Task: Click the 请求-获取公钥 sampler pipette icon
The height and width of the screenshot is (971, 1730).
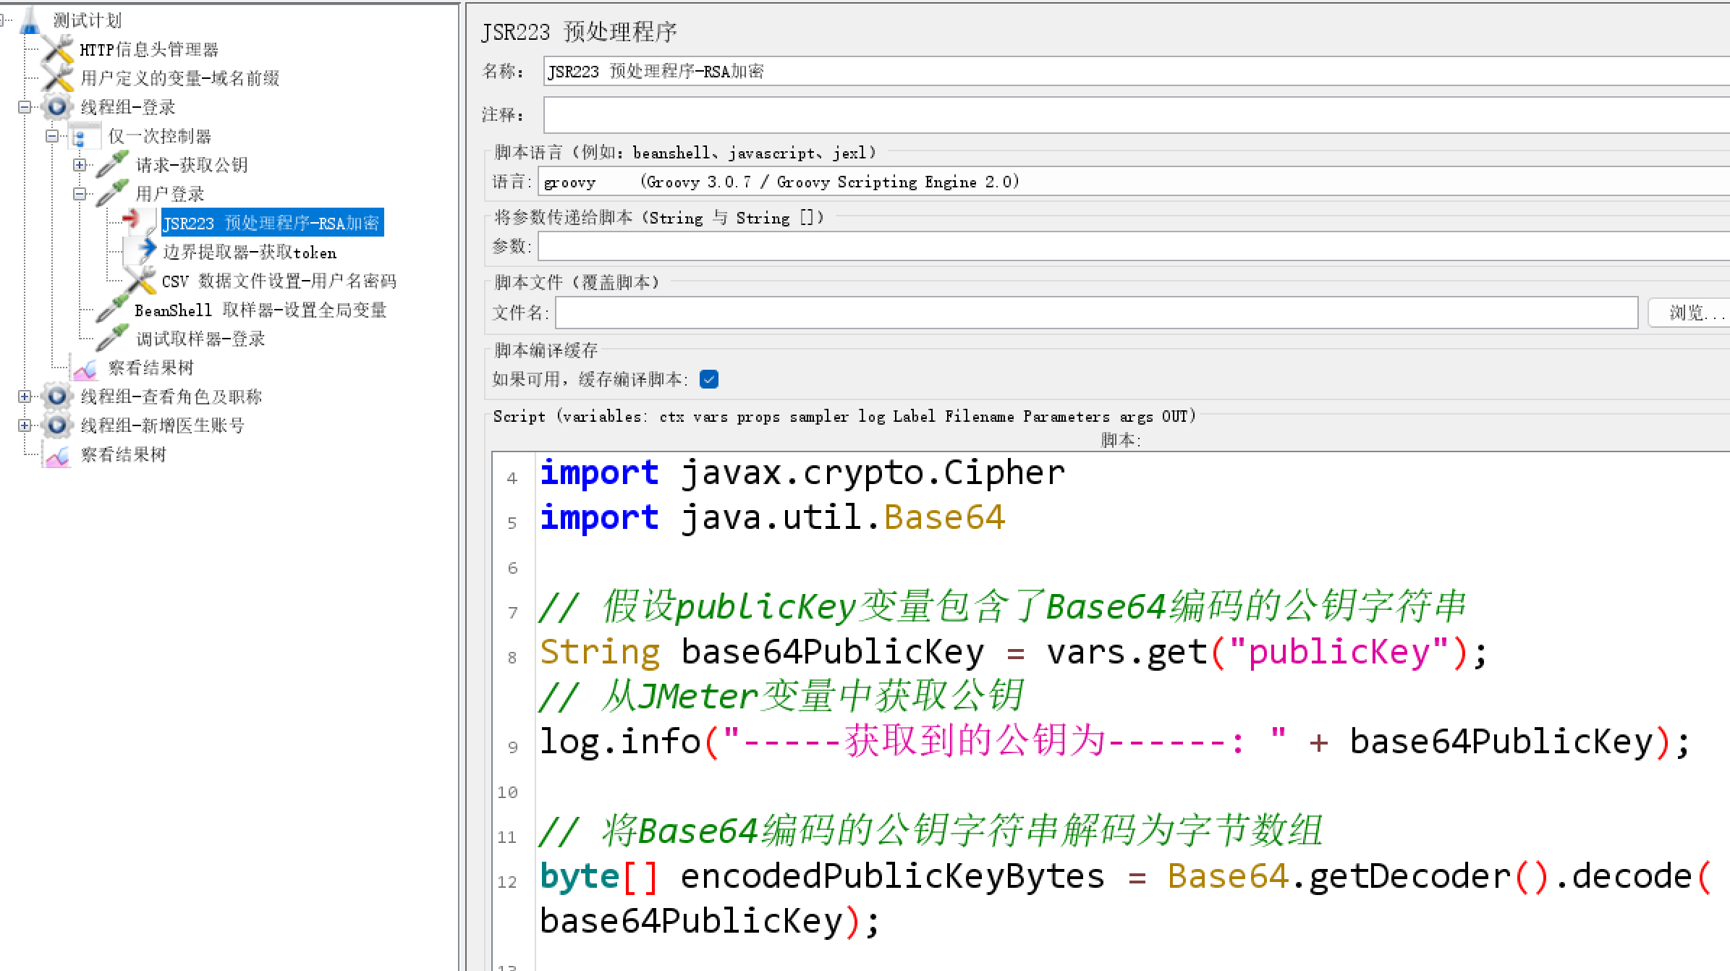Action: point(112,165)
